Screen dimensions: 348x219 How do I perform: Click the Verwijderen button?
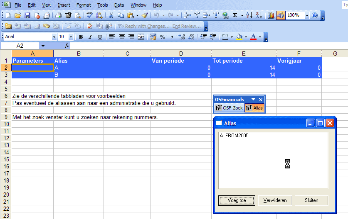pos(275,200)
